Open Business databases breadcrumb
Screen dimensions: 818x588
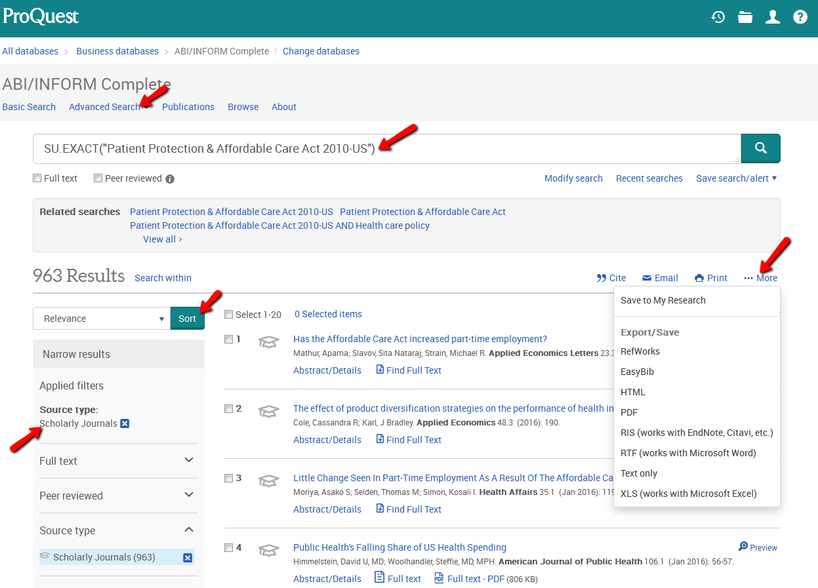pyautogui.click(x=117, y=51)
